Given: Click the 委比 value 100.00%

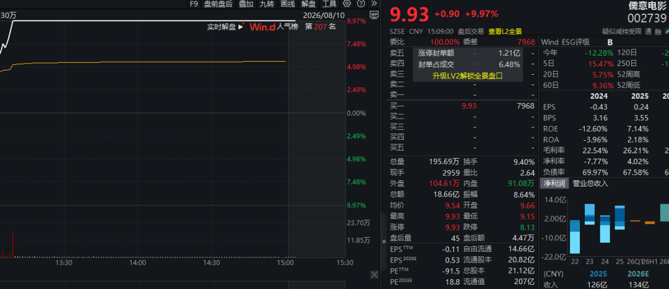Looking at the screenshot, I should [445, 42].
